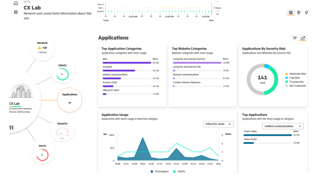Click the green Good marker in the timeline legend

103,11
